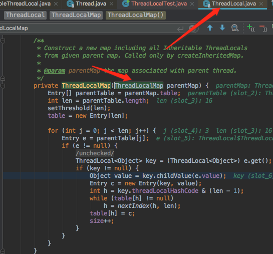Click '(ThreadLocal<Object>) e.get();' cast expression
The image size is (273, 254).
click(x=219, y=161)
